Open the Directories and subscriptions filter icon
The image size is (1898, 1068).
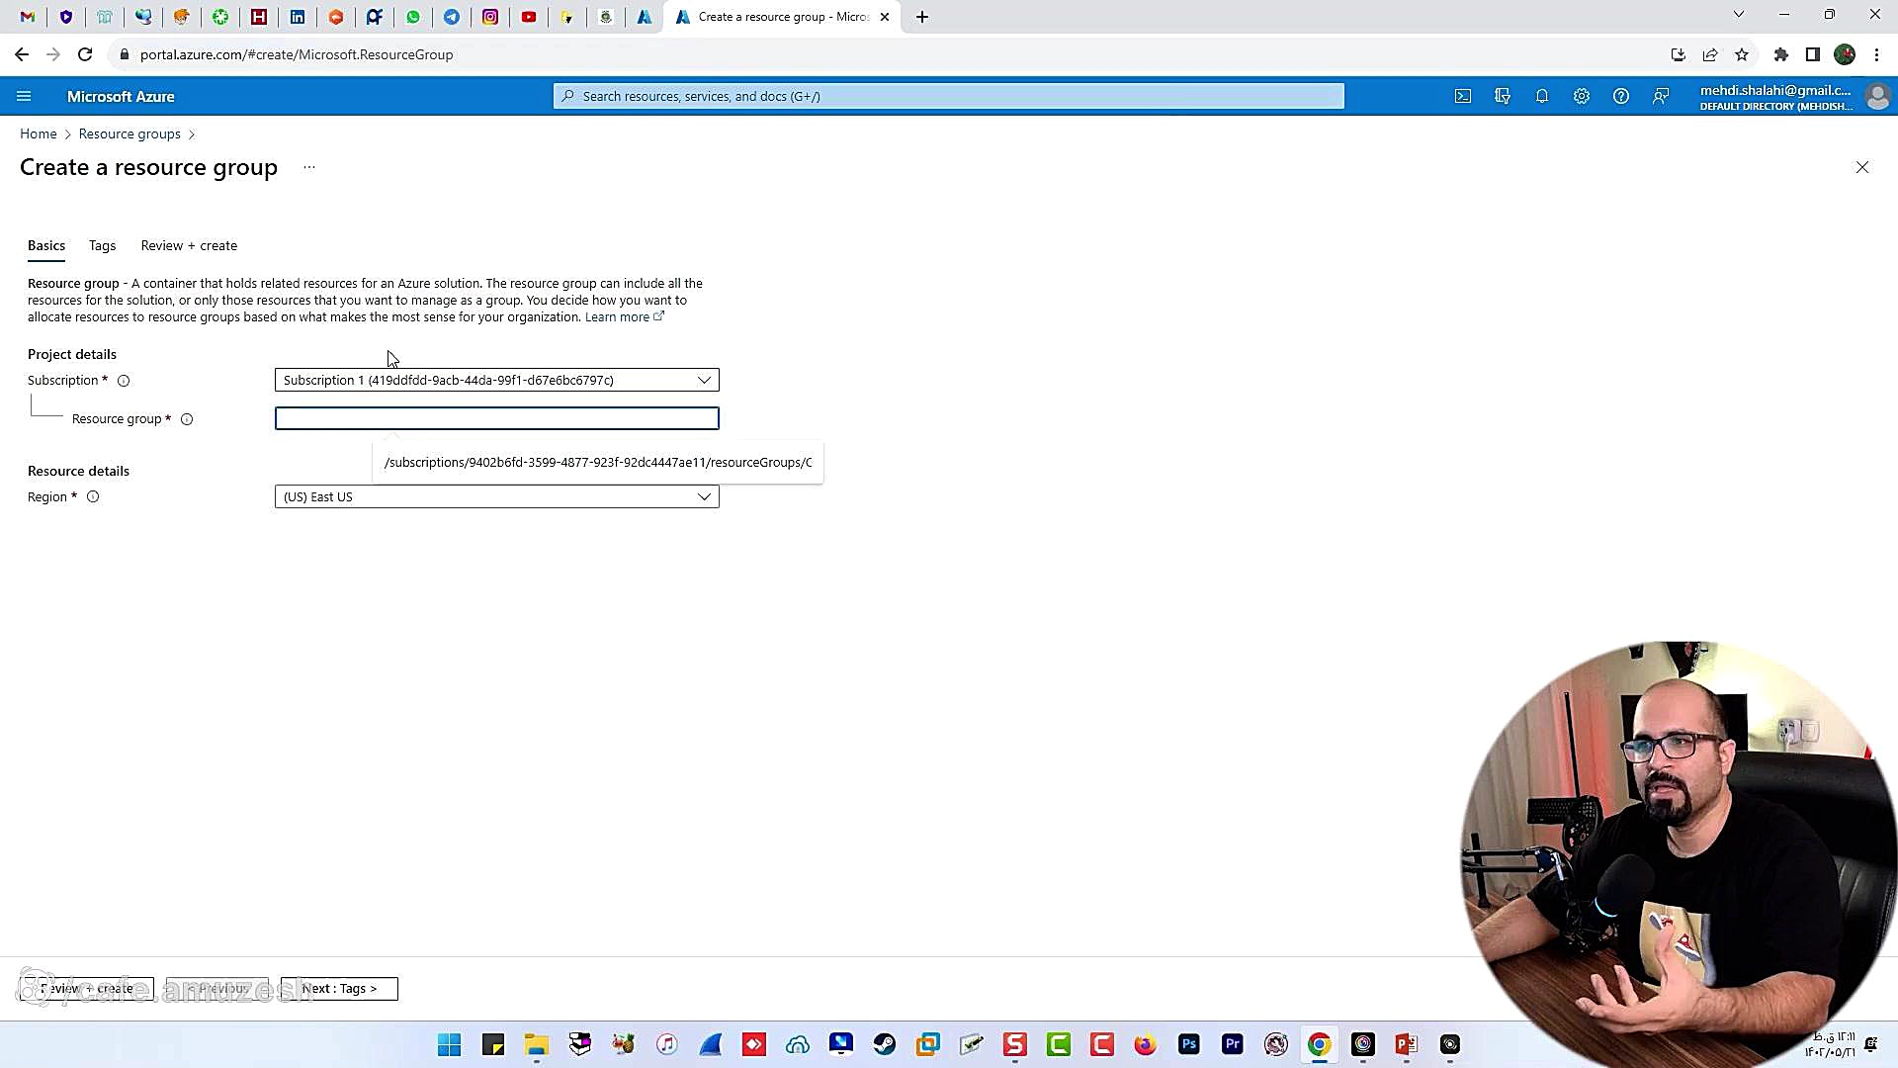point(1503,96)
